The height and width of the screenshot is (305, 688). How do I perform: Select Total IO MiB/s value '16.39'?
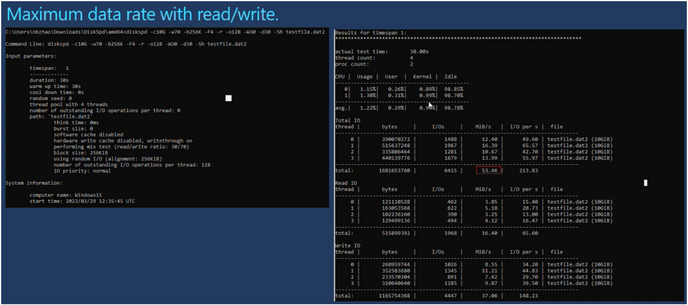pyautogui.click(x=489, y=146)
